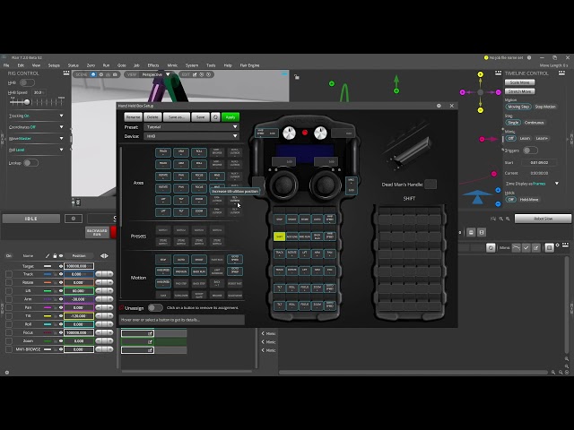Click the Robot Slow button
This screenshot has height=430, width=574.
(x=543, y=219)
